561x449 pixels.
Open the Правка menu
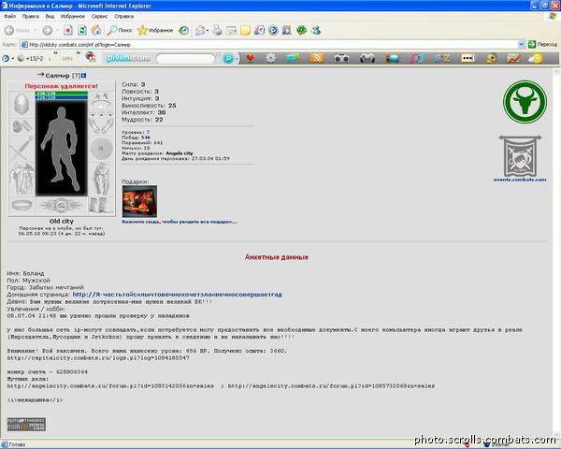31,17
